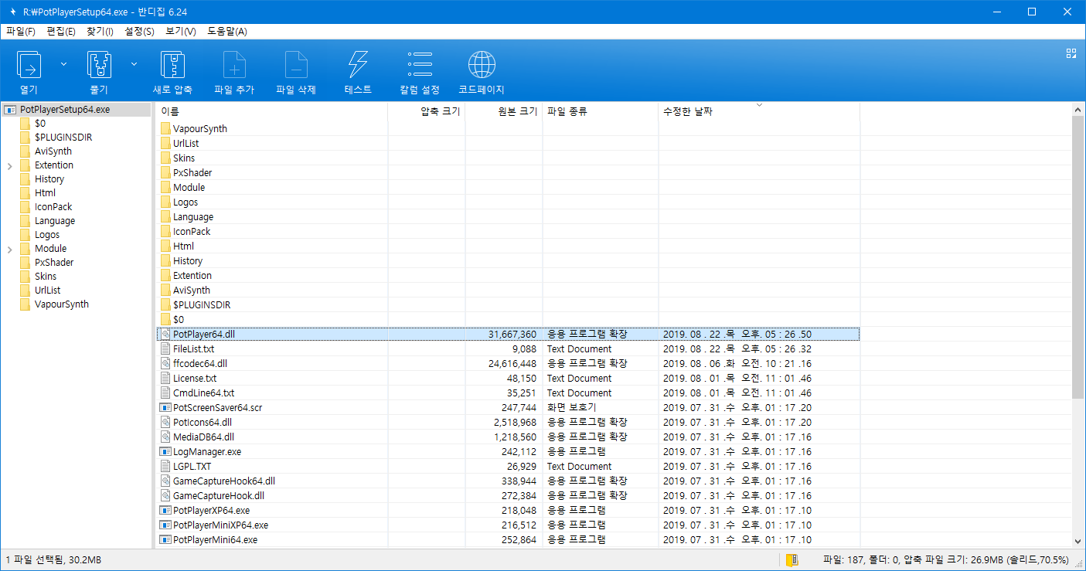Screen dimensions: 1086x571
Task: Click the 열기 (Open) toolbar icon
Action: click(x=29, y=64)
